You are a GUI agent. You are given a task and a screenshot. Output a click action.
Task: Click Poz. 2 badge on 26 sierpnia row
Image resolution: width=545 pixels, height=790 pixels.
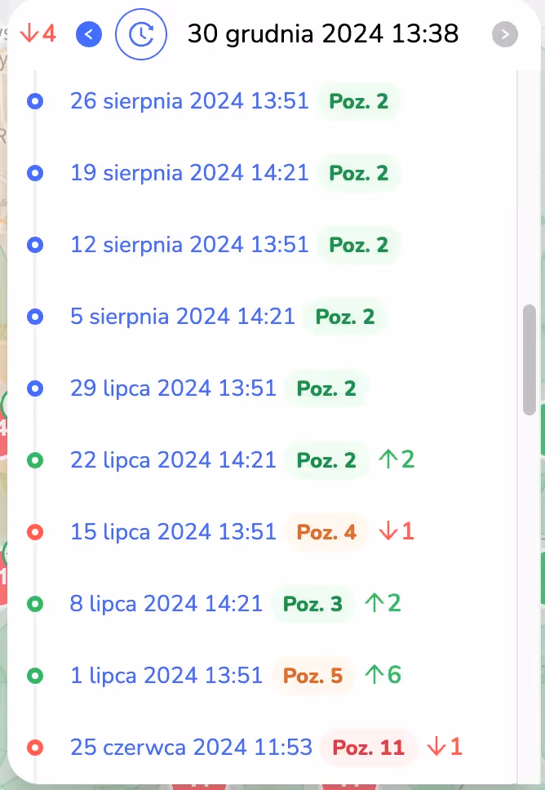[x=359, y=101]
